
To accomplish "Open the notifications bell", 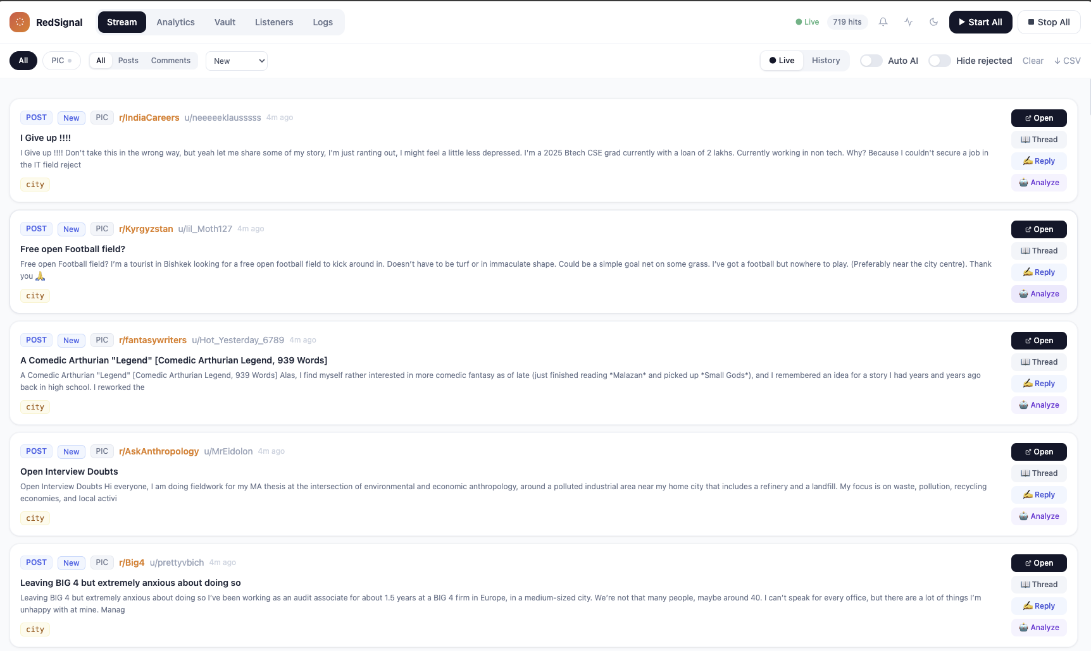I will (x=883, y=22).
